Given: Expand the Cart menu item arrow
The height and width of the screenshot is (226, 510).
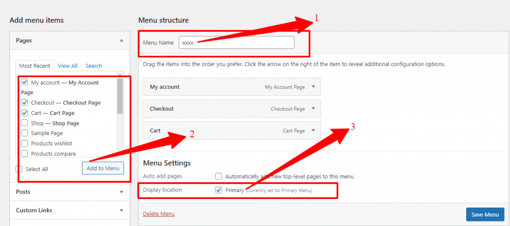Looking at the screenshot, I should (313, 130).
